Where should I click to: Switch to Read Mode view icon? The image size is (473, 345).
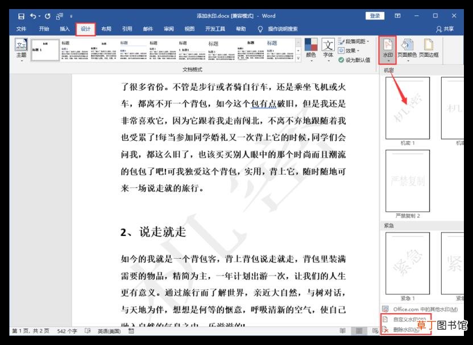[x=342, y=331]
